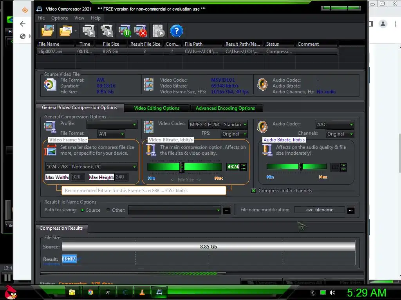This screenshot has width=401, height=300.
Task: Click the audio bitrate spinner arrows
Action: coord(344,167)
